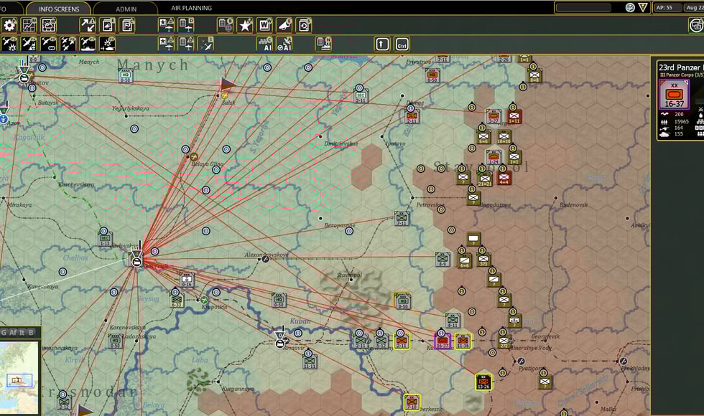Select the Soviet 1=11 red counter

point(514,116)
